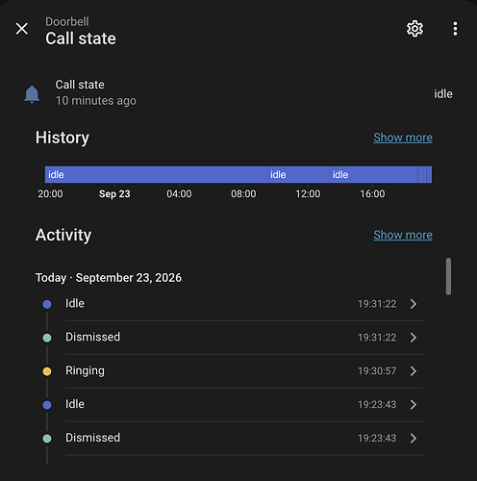
Task: Open the three-dot overflow menu
Action: tap(455, 29)
